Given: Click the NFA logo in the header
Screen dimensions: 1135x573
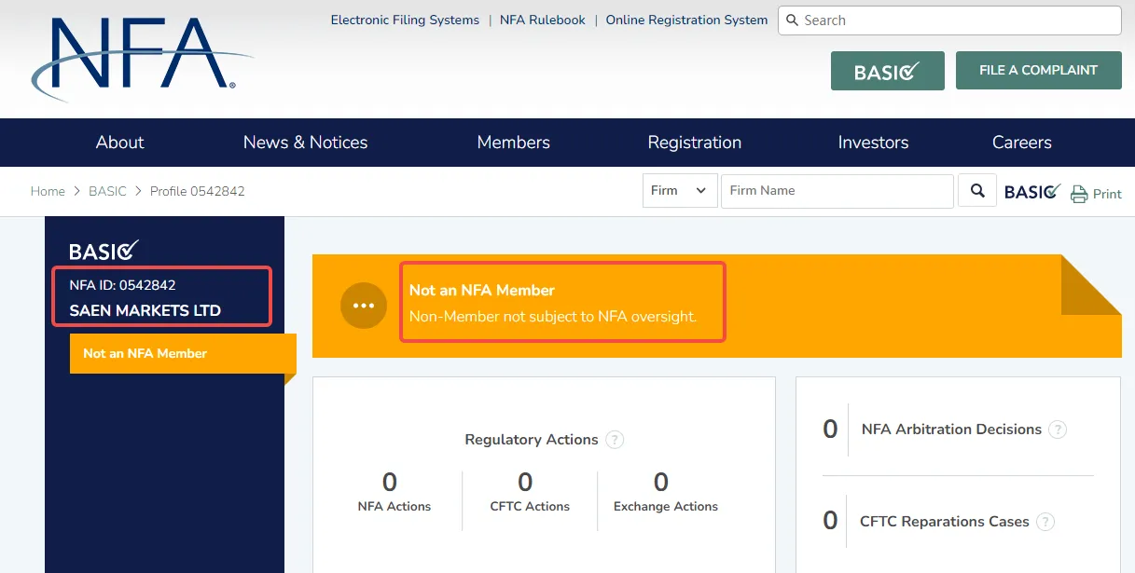Looking at the screenshot, I should 142,58.
